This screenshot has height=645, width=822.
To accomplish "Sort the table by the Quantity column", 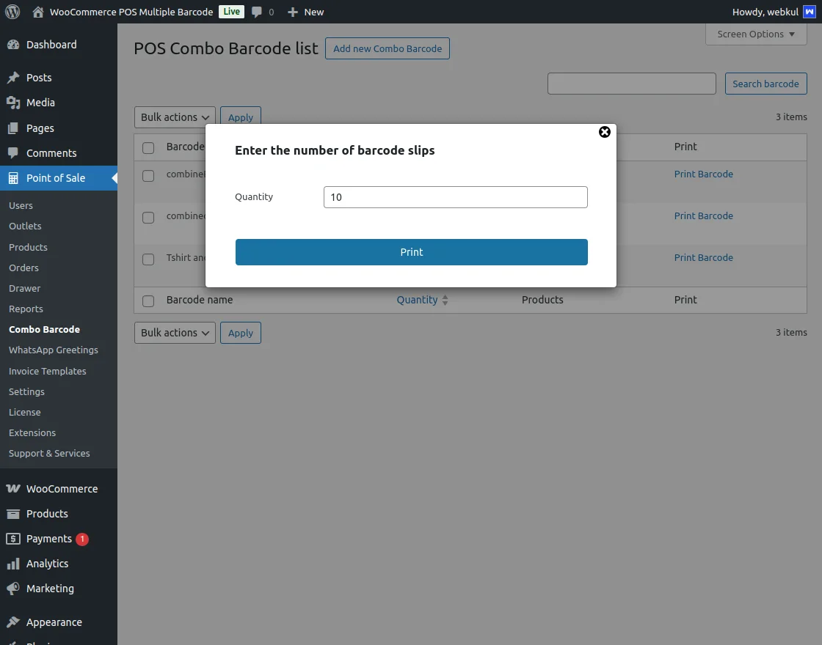I will tap(418, 300).
